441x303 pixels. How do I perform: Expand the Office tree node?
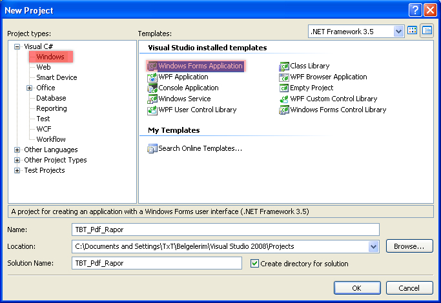[29, 88]
